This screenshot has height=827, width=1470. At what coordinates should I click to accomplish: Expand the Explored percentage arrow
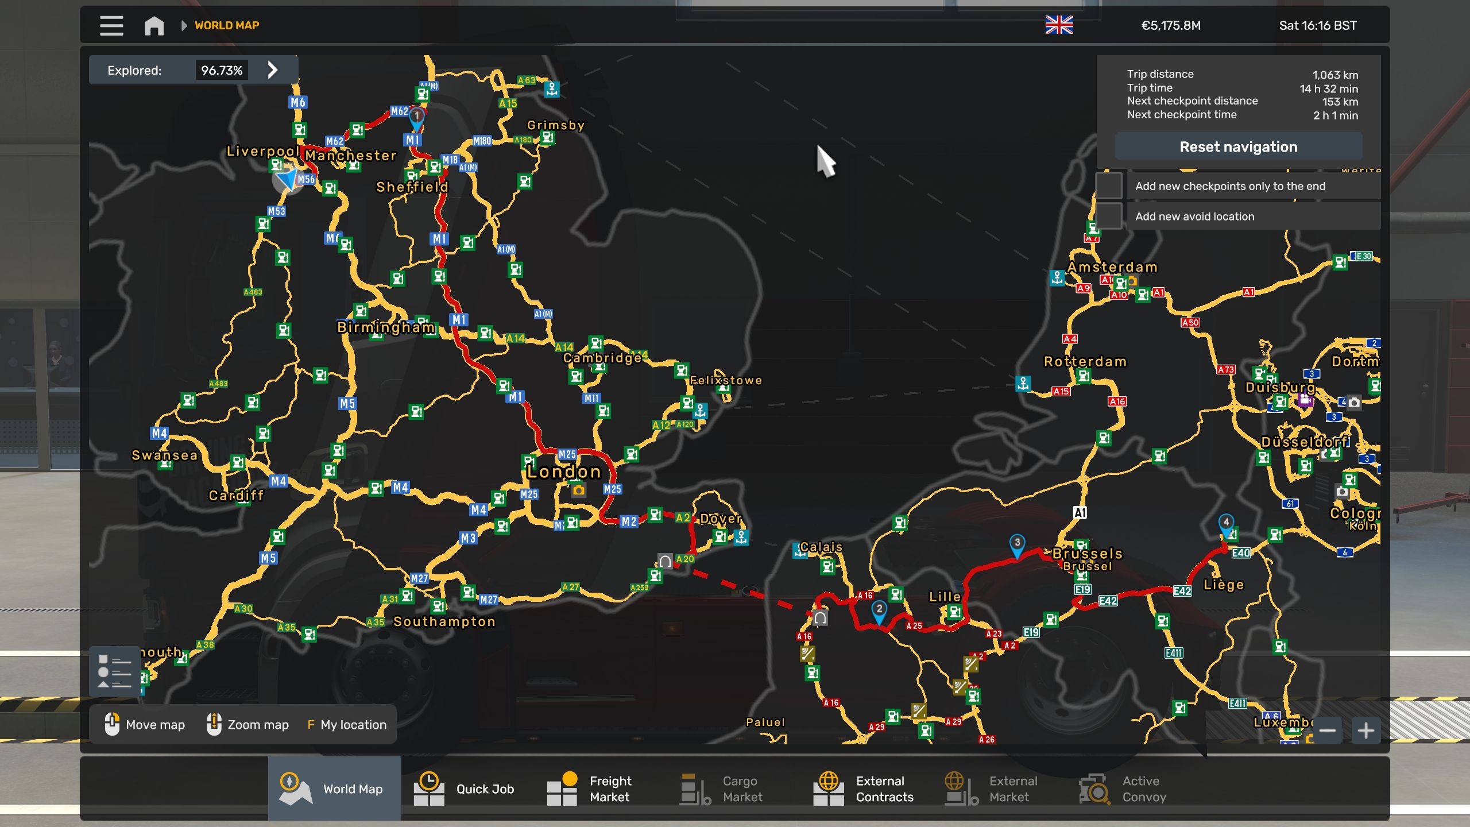(273, 70)
